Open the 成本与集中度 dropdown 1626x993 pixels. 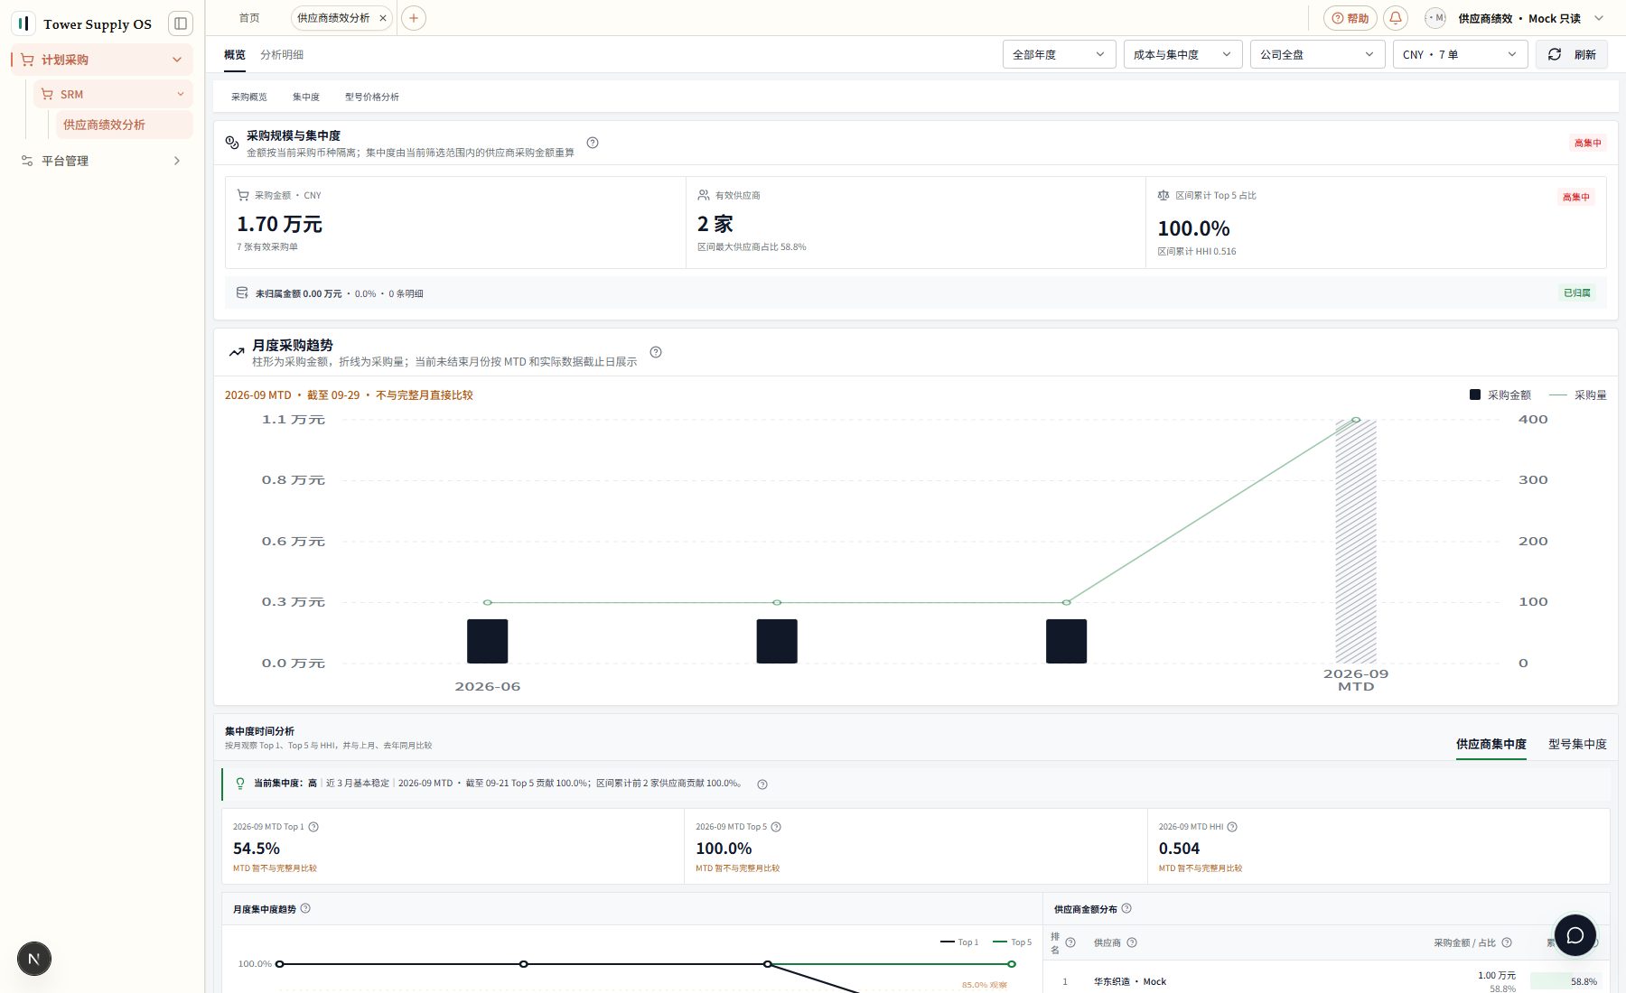point(1182,54)
